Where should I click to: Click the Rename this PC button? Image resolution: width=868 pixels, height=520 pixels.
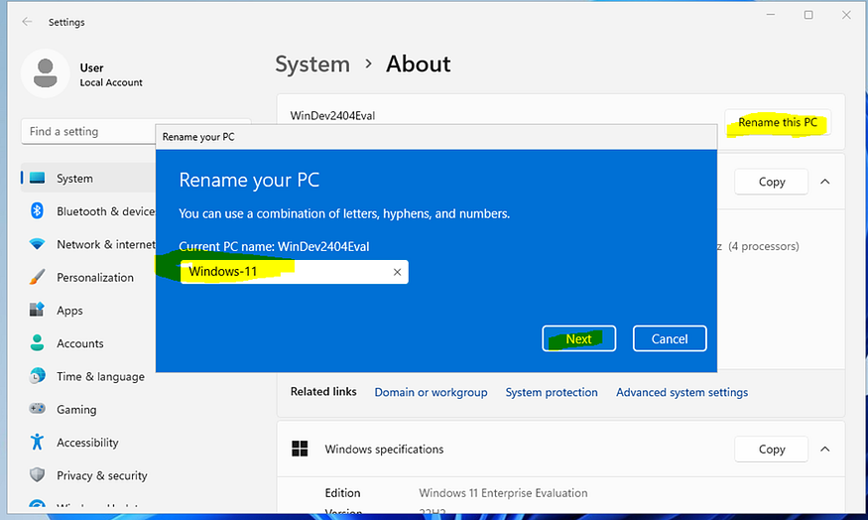point(777,122)
